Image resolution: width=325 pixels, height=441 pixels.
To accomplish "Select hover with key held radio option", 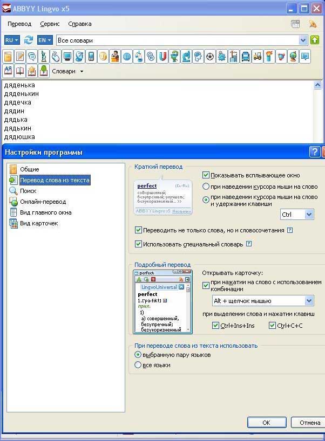I will (x=206, y=199).
